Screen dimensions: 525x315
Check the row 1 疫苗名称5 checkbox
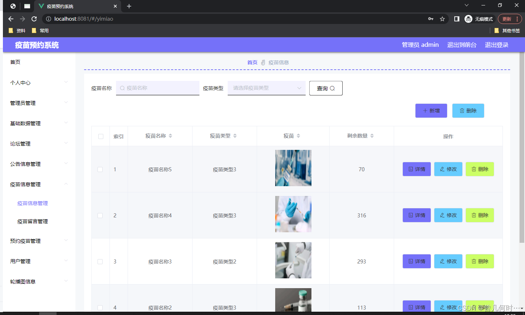[x=100, y=169]
